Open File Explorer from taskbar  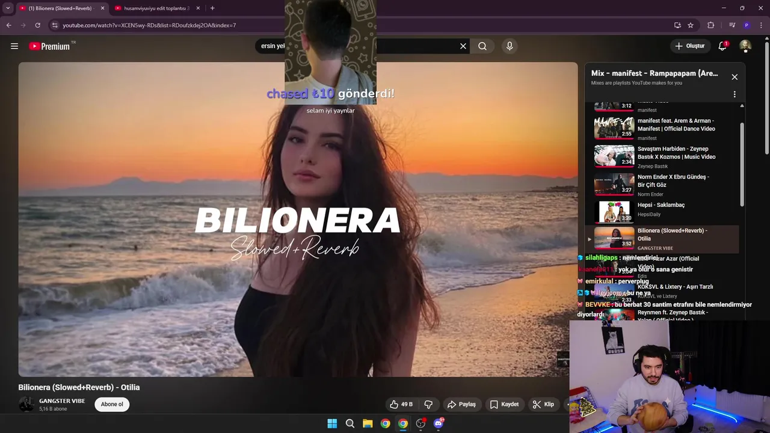pyautogui.click(x=368, y=423)
